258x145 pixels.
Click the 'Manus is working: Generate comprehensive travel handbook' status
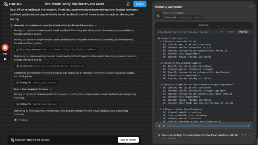click(x=200, y=135)
